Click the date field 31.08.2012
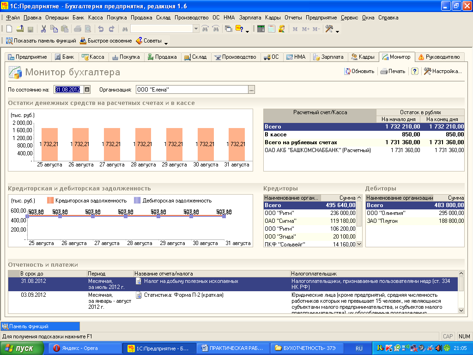The height and width of the screenshot is (355, 473). pos(68,89)
